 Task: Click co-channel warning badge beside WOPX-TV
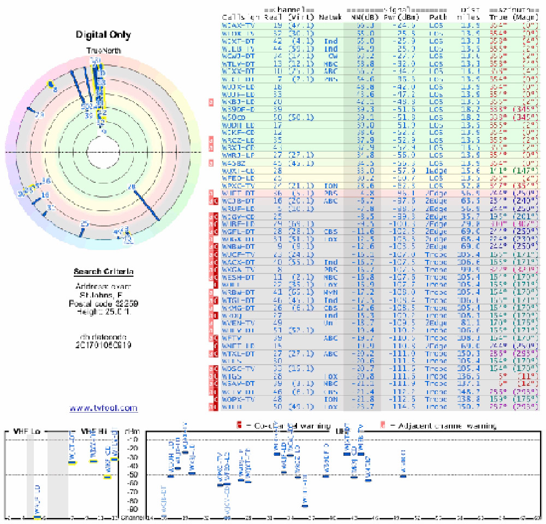pos(216,400)
